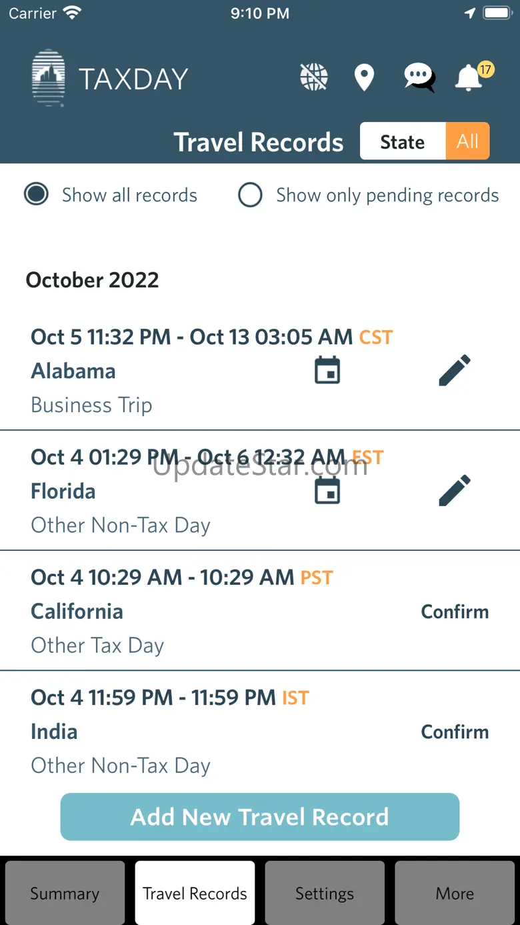Switch filter to All

pos(467,141)
